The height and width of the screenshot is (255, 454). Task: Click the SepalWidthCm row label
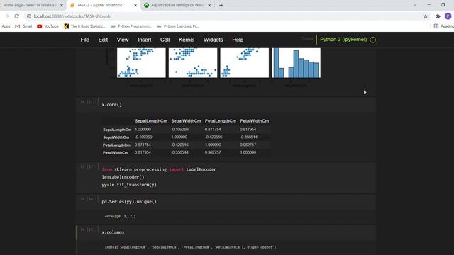pyautogui.click(x=116, y=137)
